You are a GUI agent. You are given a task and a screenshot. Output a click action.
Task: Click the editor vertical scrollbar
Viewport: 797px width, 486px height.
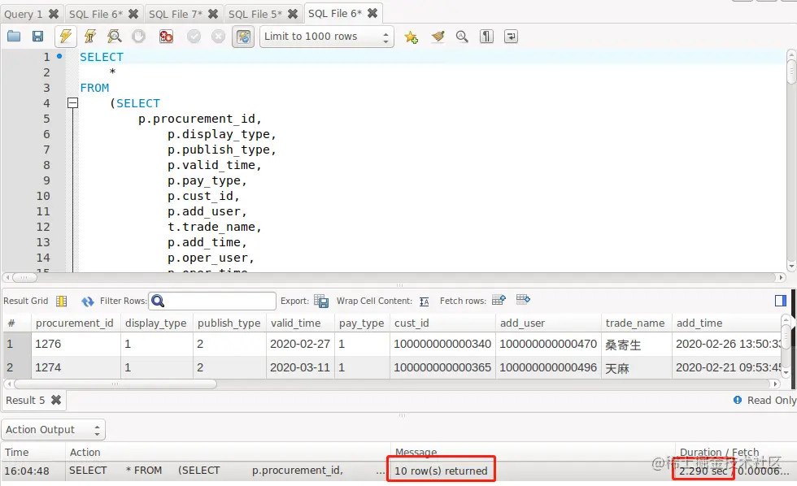click(x=791, y=160)
